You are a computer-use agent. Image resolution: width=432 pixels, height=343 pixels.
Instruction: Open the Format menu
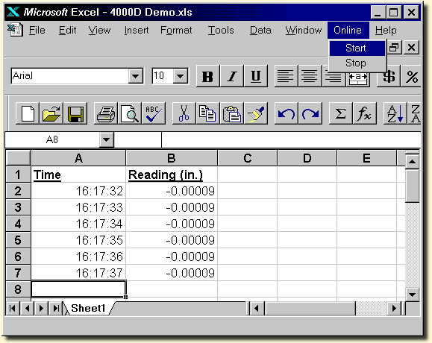(176, 30)
